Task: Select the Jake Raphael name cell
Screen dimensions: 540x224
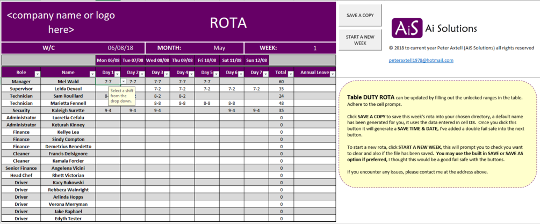Action: pyautogui.click(x=68, y=211)
